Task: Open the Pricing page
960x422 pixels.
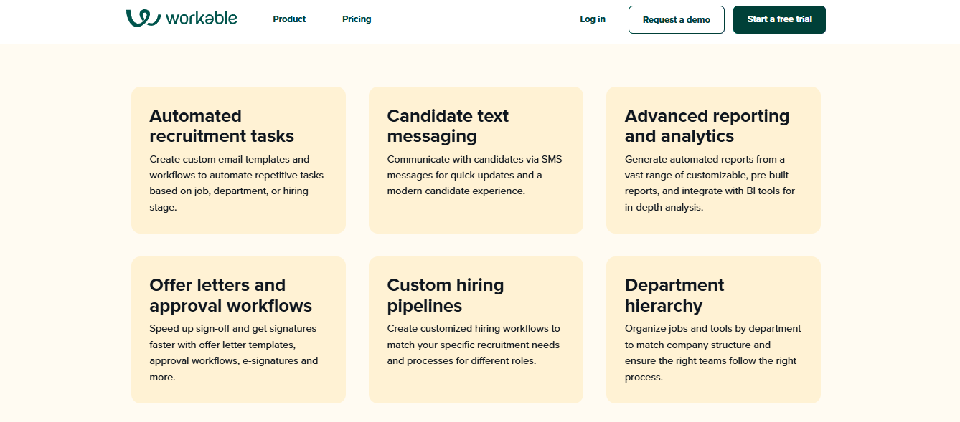Action: point(357,19)
